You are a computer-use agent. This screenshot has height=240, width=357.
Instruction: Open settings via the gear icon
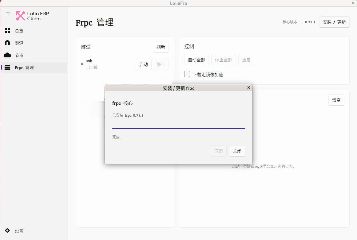coord(7,230)
